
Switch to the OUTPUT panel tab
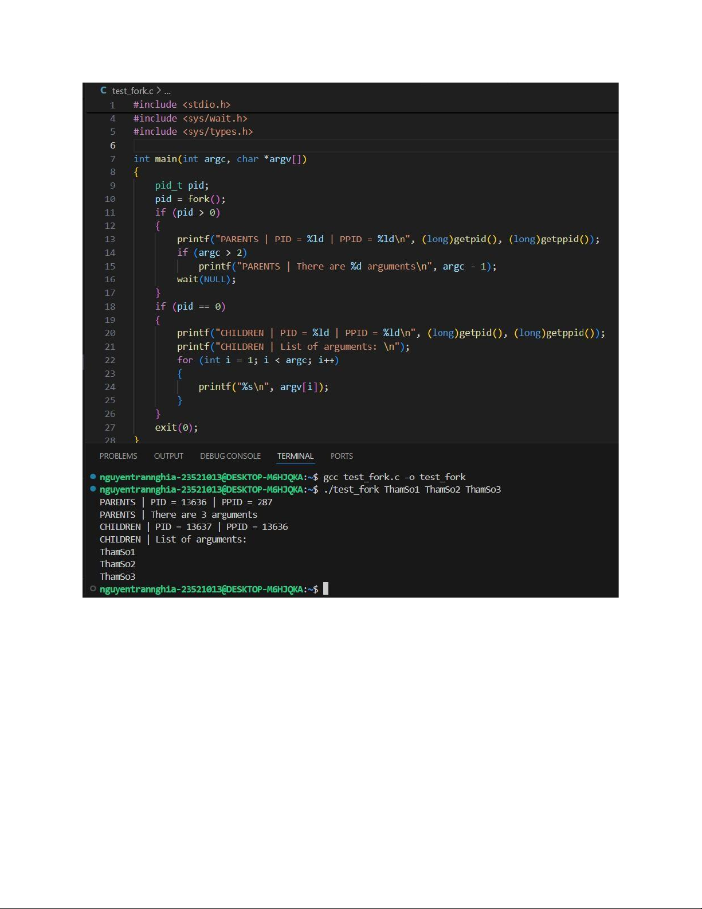pyautogui.click(x=168, y=456)
